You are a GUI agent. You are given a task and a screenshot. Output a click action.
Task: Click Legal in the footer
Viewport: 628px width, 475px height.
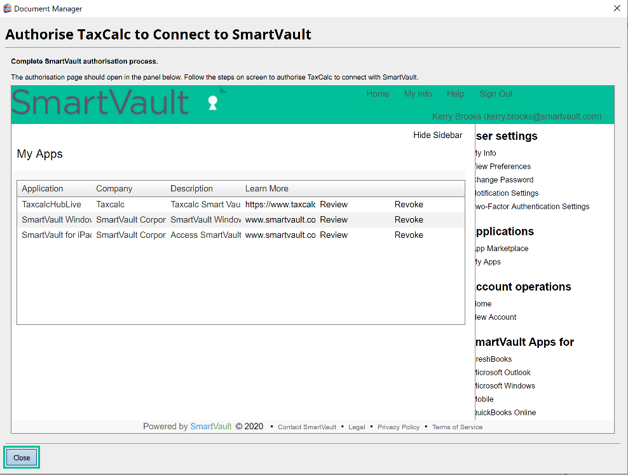click(x=357, y=427)
